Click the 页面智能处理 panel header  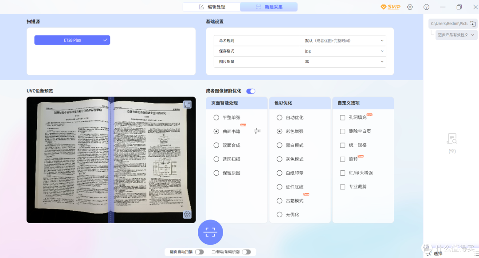[x=237, y=103]
